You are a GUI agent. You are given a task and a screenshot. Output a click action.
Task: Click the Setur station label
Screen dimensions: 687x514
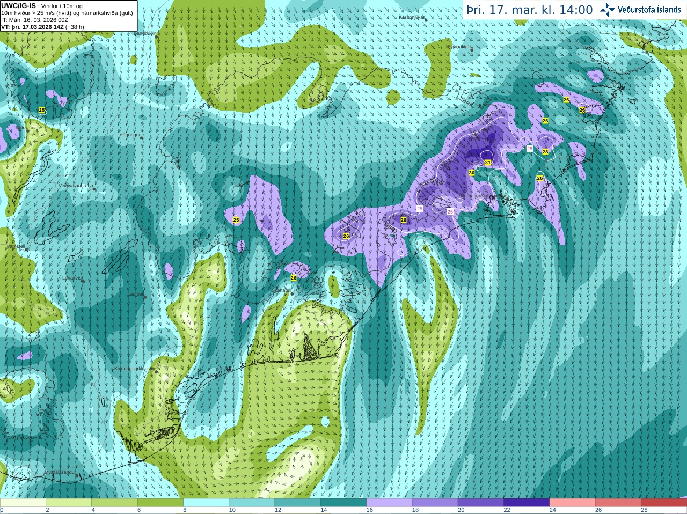click(21, 128)
